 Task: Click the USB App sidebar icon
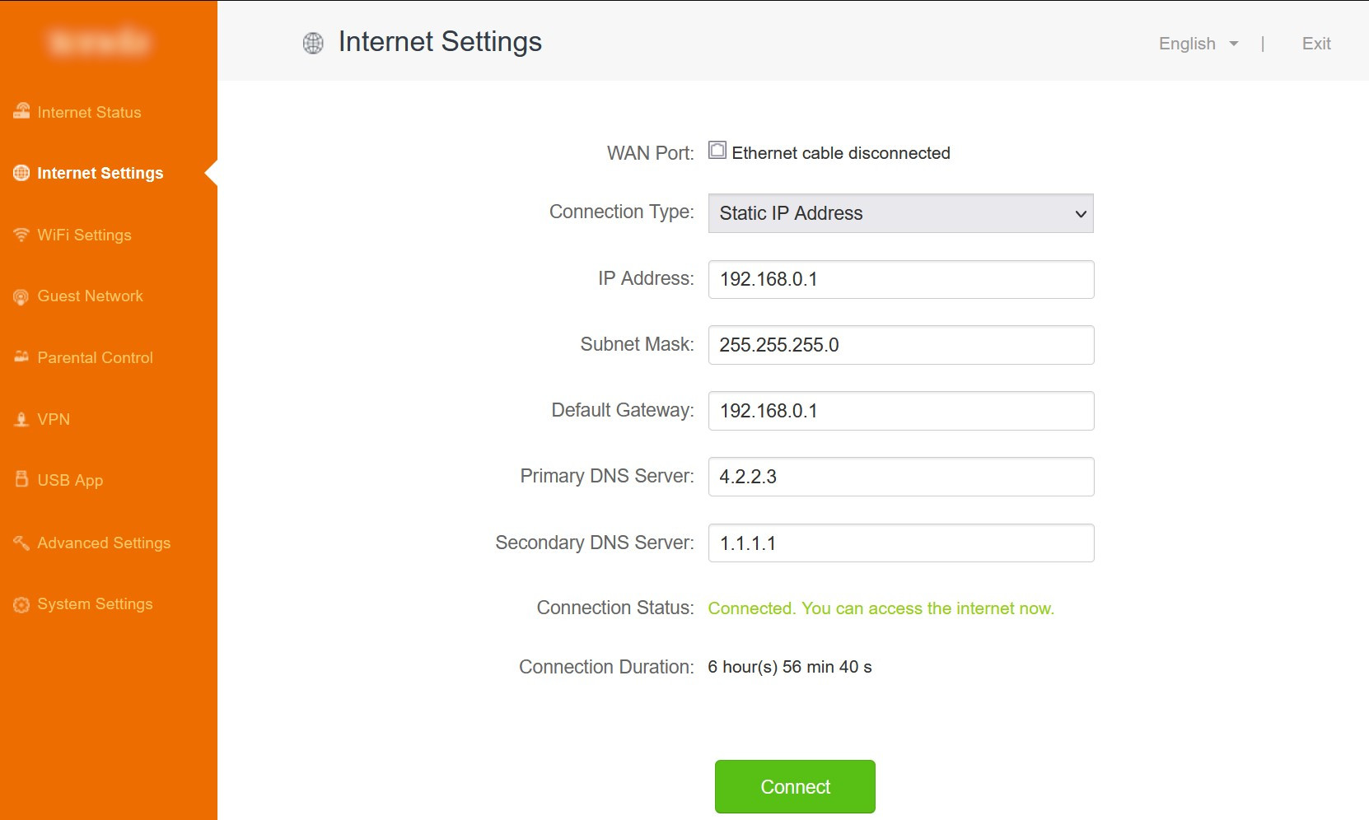coord(21,479)
